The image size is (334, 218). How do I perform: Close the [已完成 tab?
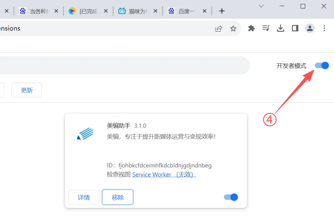tap(106, 11)
